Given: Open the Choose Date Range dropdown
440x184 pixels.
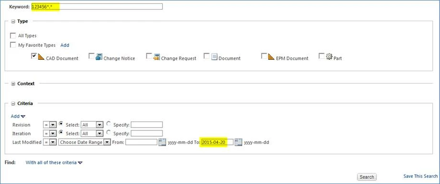Looking at the screenshot, I should click(x=85, y=142).
